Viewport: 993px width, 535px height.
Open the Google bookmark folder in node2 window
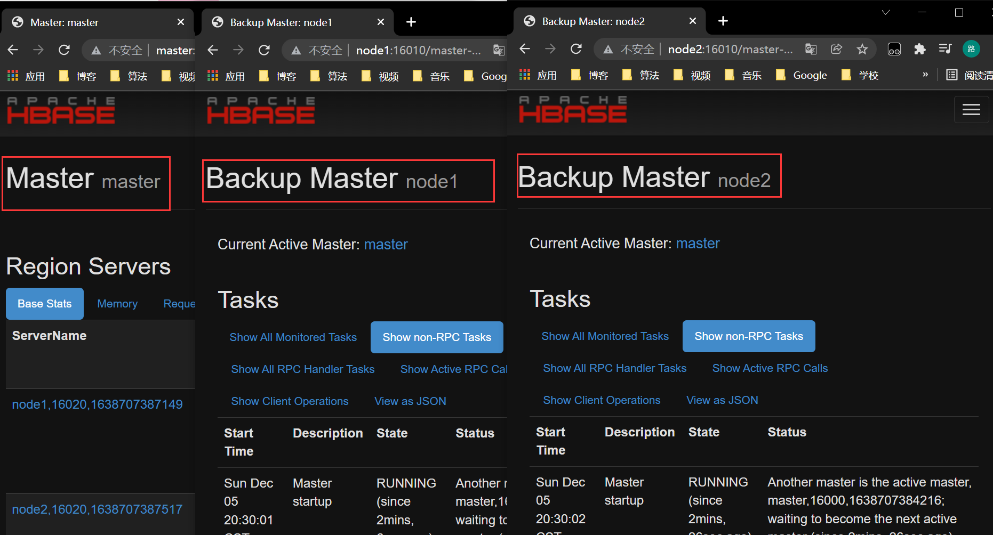802,75
